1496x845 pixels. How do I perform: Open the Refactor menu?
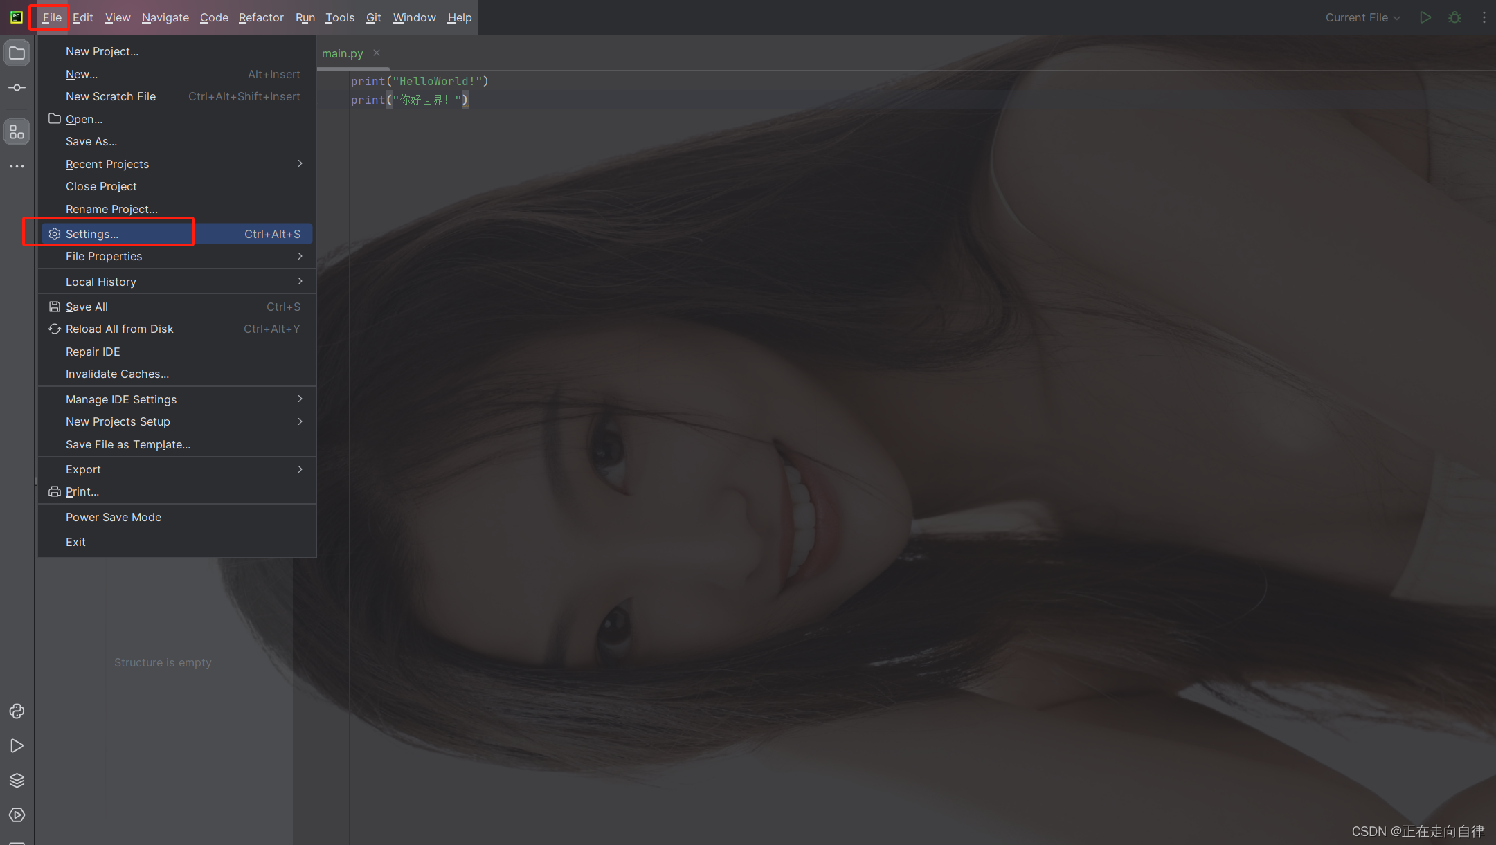(x=261, y=17)
